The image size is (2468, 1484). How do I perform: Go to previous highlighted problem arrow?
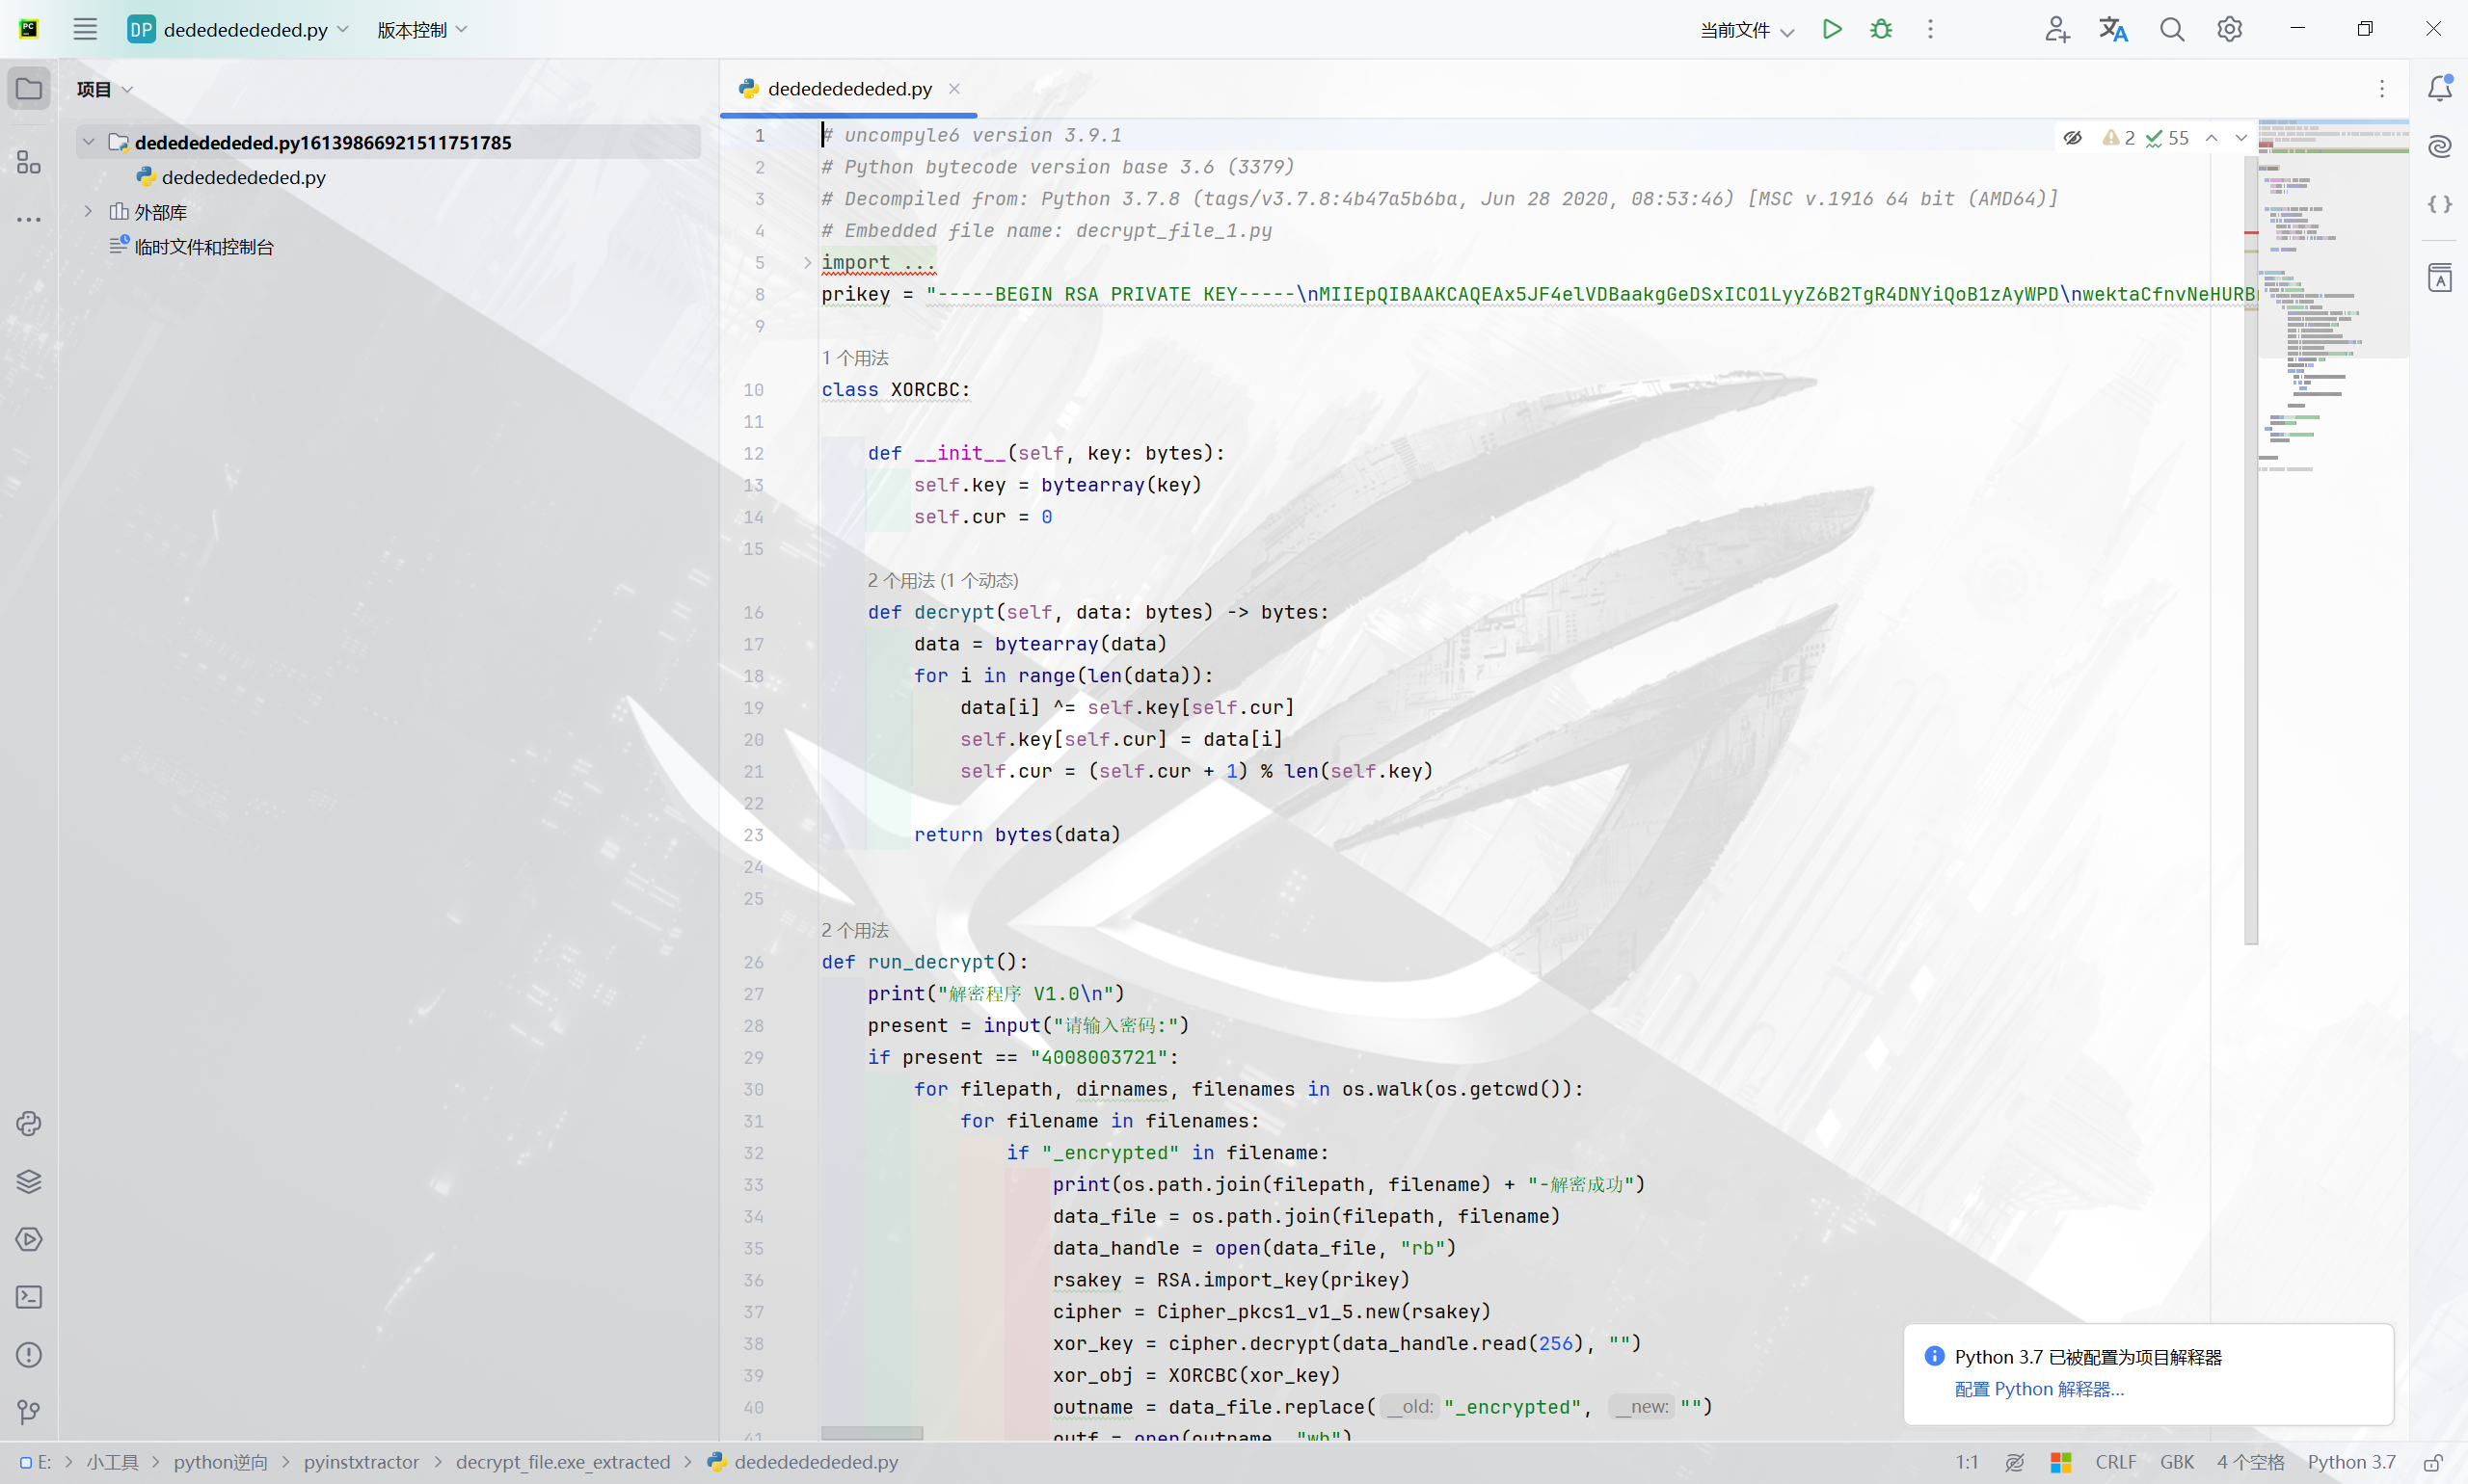coord(2212,138)
